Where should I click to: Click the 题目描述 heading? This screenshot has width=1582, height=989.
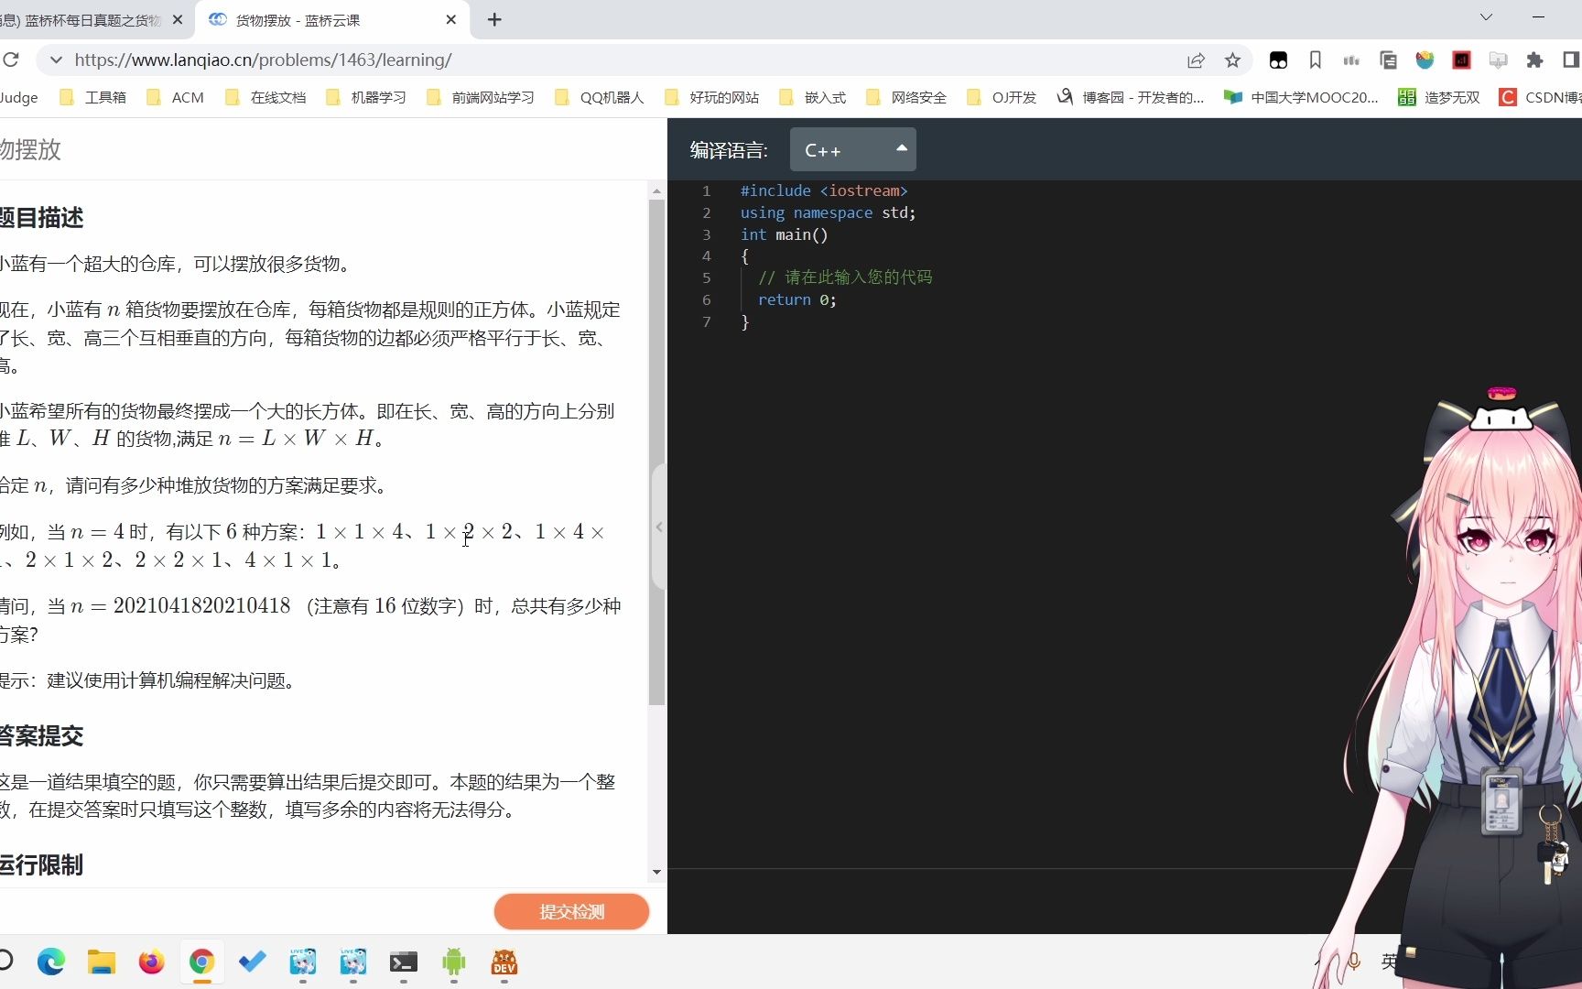pyautogui.click(x=42, y=218)
